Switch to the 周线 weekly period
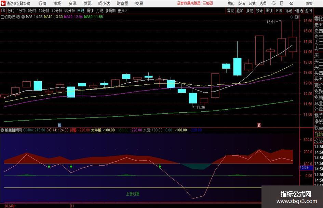Image resolution: width=323 pixels, height=208 pixels. coord(90,11)
